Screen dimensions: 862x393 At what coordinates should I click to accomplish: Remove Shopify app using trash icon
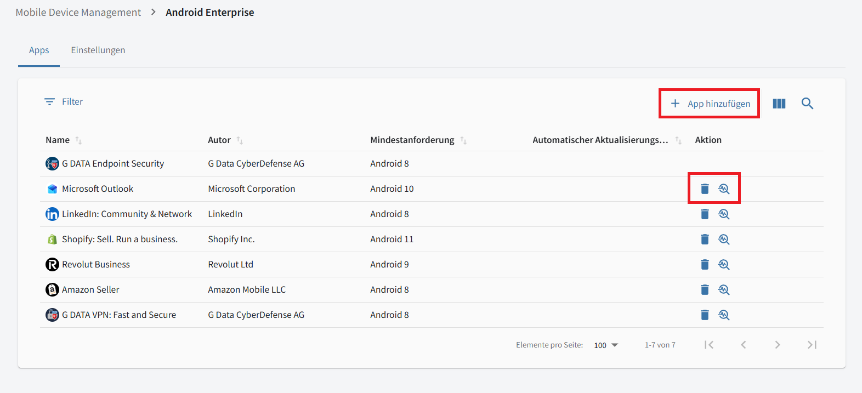pyautogui.click(x=705, y=240)
